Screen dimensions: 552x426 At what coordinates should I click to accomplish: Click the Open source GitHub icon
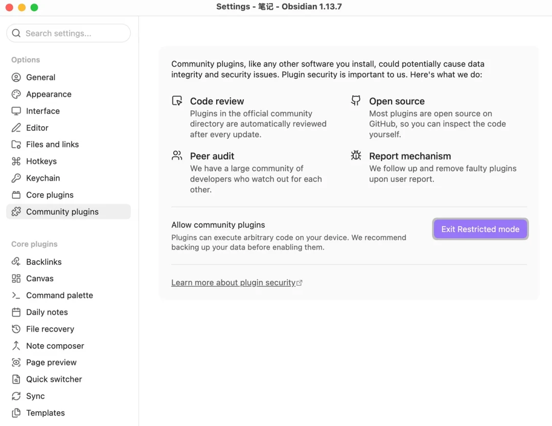[356, 100]
